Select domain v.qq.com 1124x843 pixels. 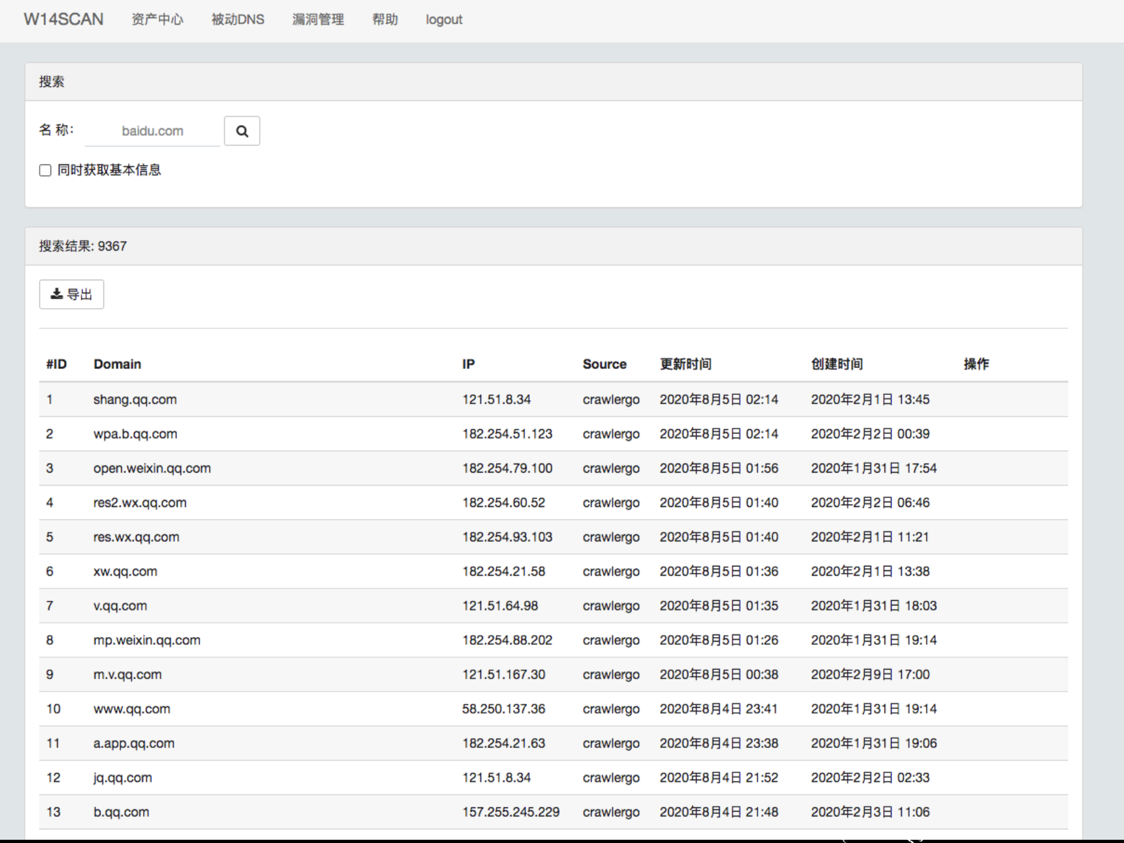tap(120, 605)
